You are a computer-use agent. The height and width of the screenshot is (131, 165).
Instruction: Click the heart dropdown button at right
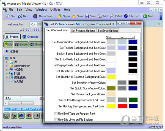point(159,24)
